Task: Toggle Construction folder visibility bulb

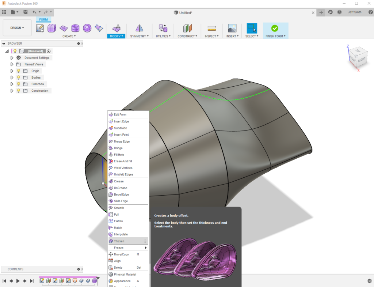Action: point(19,91)
